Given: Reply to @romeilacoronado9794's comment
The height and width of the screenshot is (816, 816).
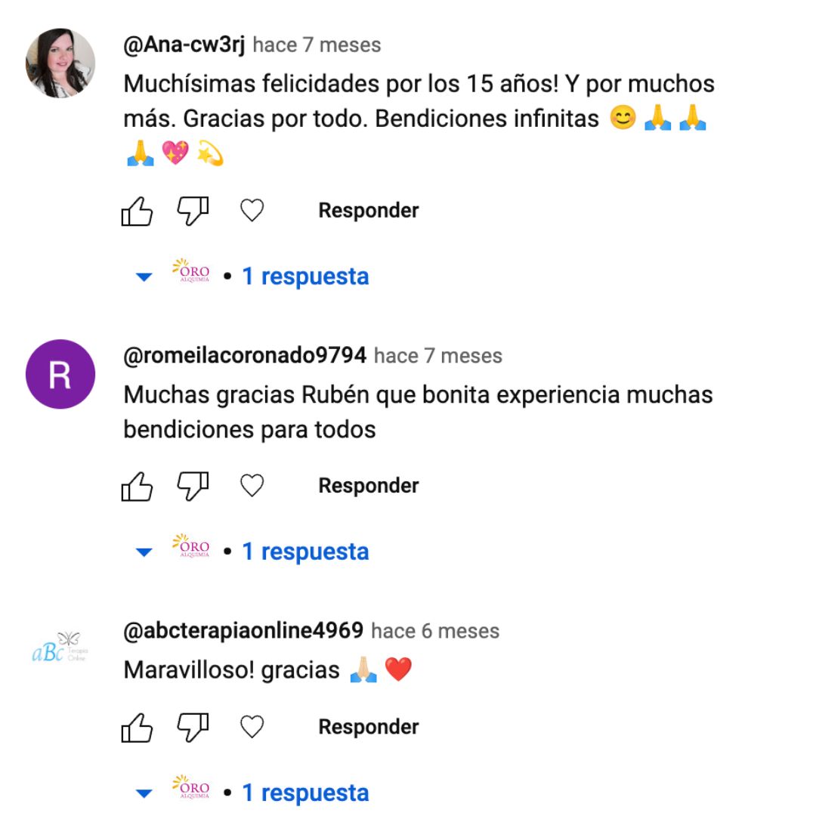Looking at the screenshot, I should point(369,486).
